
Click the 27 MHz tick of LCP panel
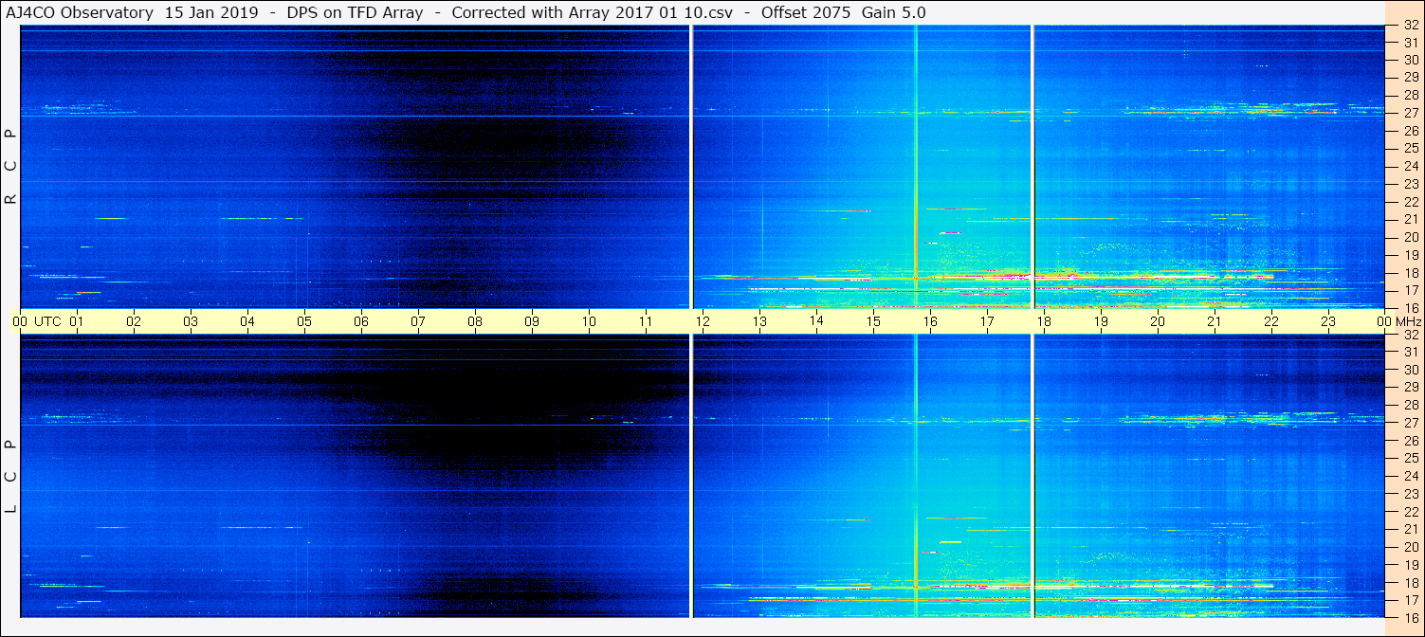(1411, 423)
